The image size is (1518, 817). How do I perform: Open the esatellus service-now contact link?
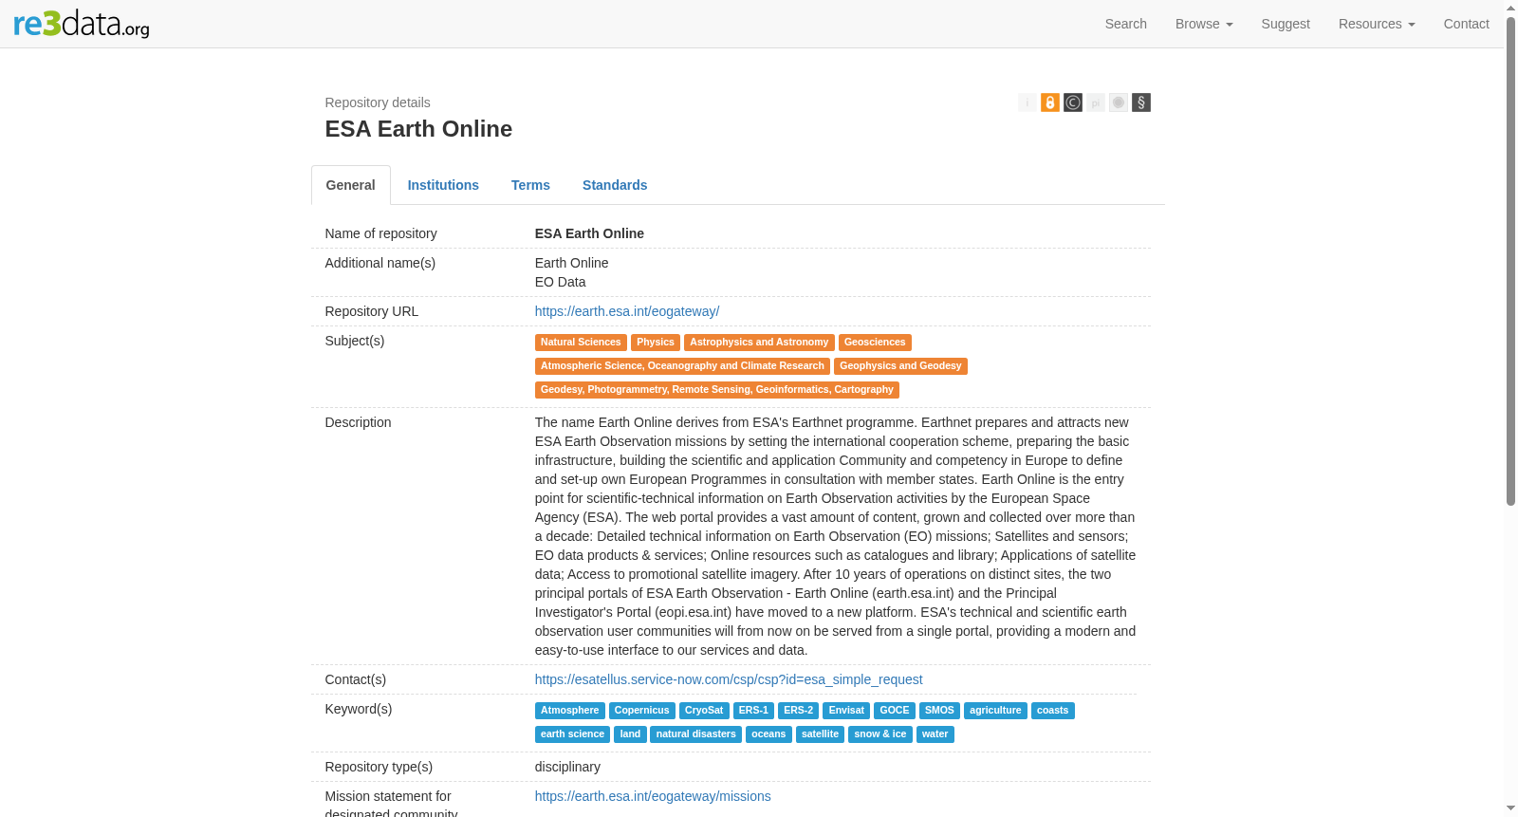click(729, 679)
